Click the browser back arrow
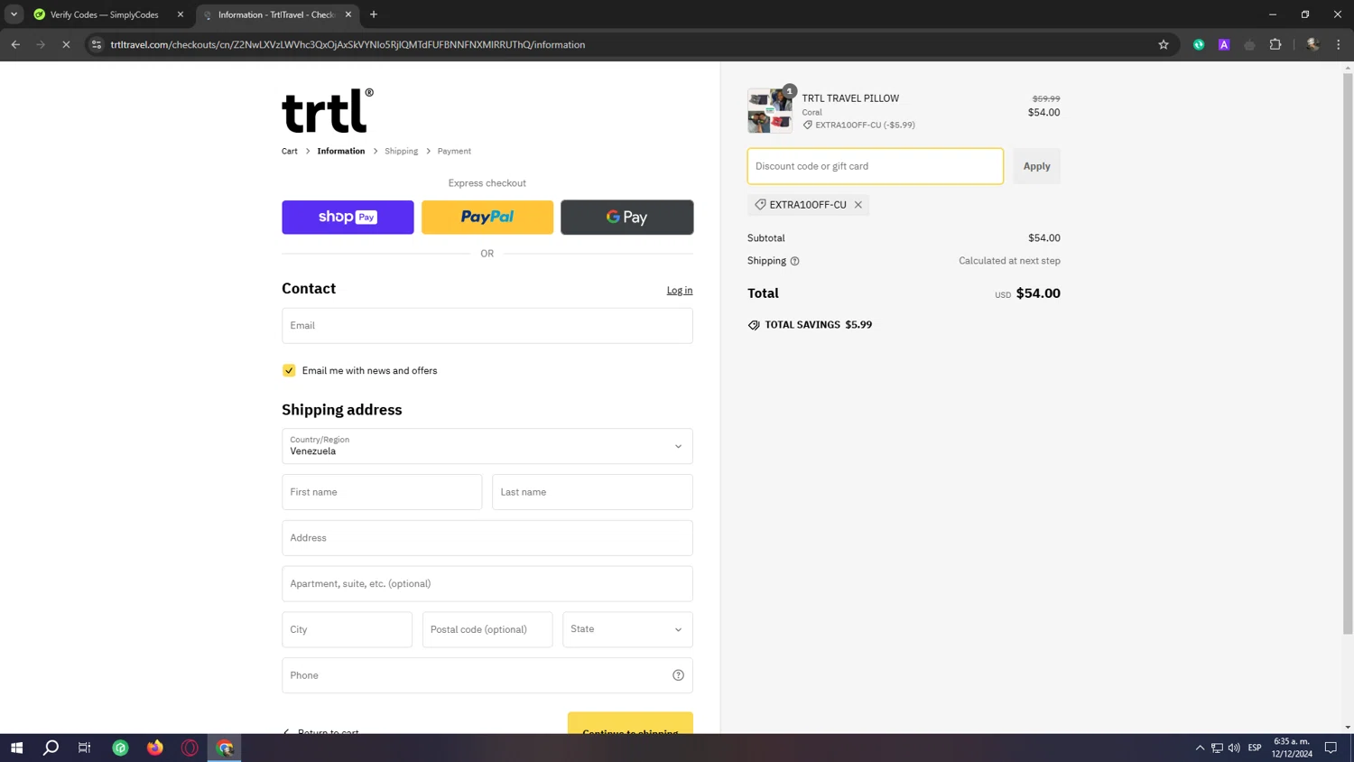Viewport: 1354px width, 762px height. [x=15, y=44]
